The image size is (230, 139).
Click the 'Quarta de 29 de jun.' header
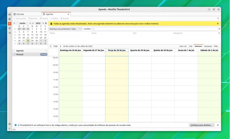[x=140, y=50]
